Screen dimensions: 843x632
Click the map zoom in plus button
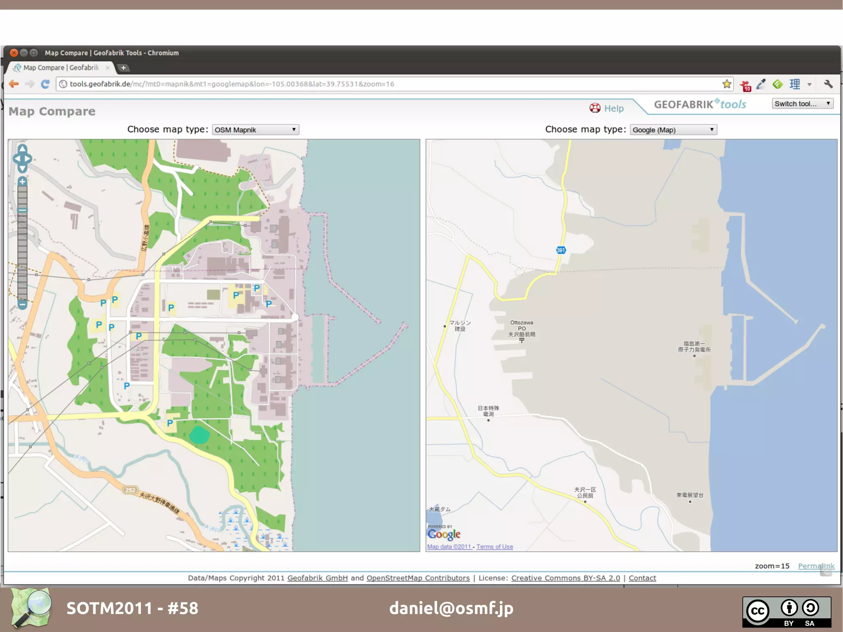pyautogui.click(x=23, y=182)
